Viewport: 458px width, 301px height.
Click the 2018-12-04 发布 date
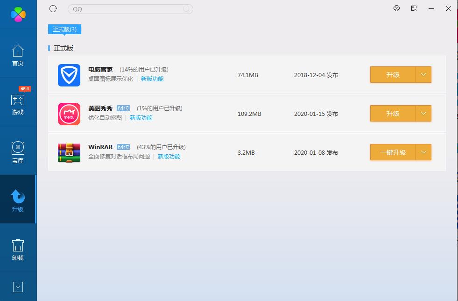[316, 75]
